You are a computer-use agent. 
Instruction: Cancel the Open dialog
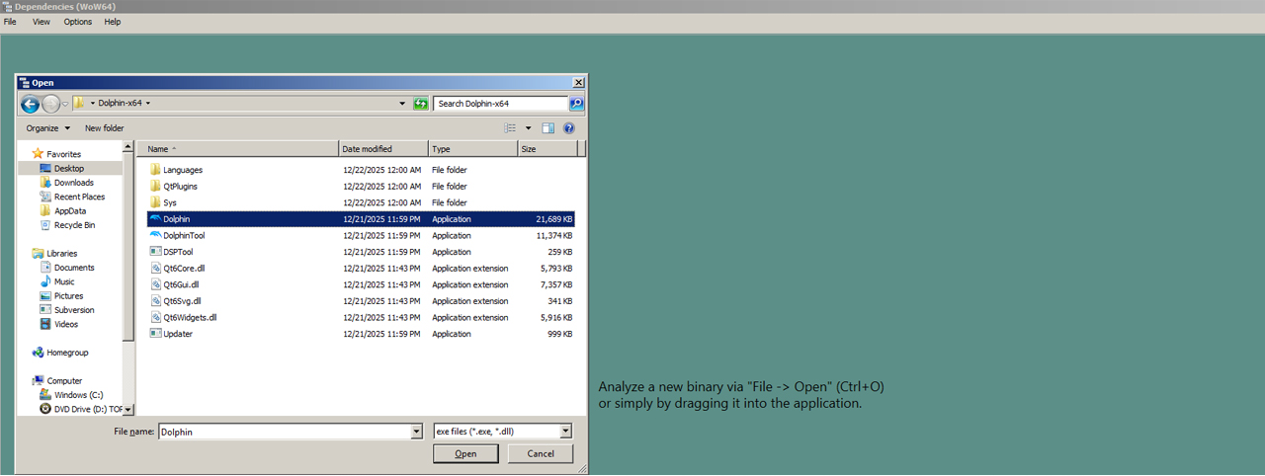tap(540, 454)
